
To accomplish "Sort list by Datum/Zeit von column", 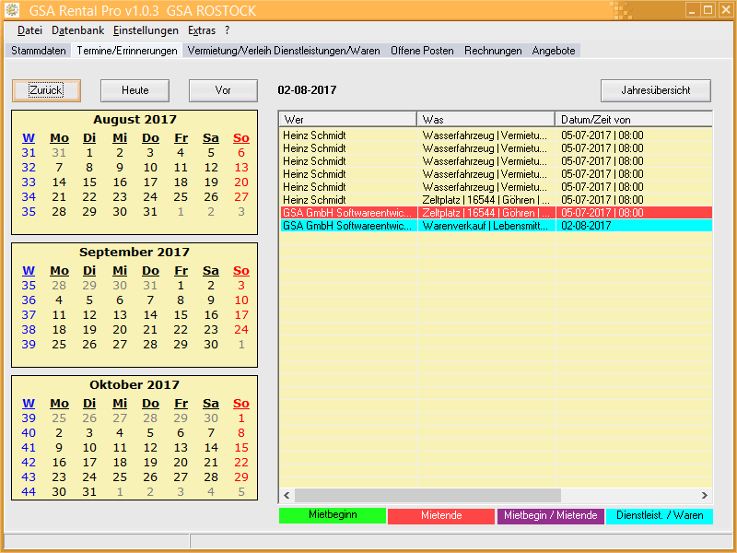I will pyautogui.click(x=632, y=120).
